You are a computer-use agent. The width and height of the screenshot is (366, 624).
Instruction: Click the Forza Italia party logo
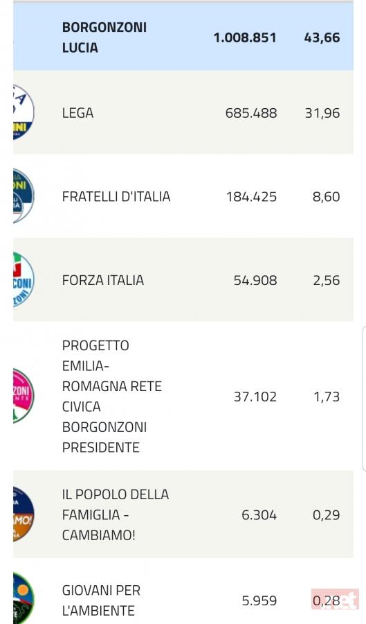point(24,280)
